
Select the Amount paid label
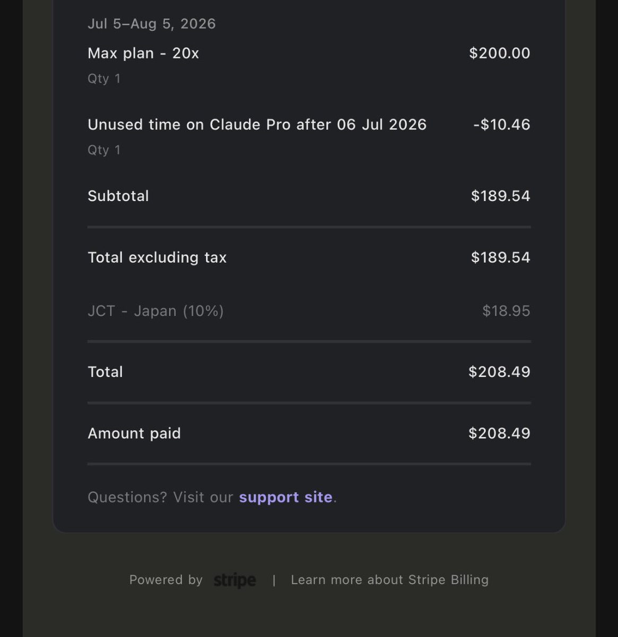pyautogui.click(x=134, y=433)
